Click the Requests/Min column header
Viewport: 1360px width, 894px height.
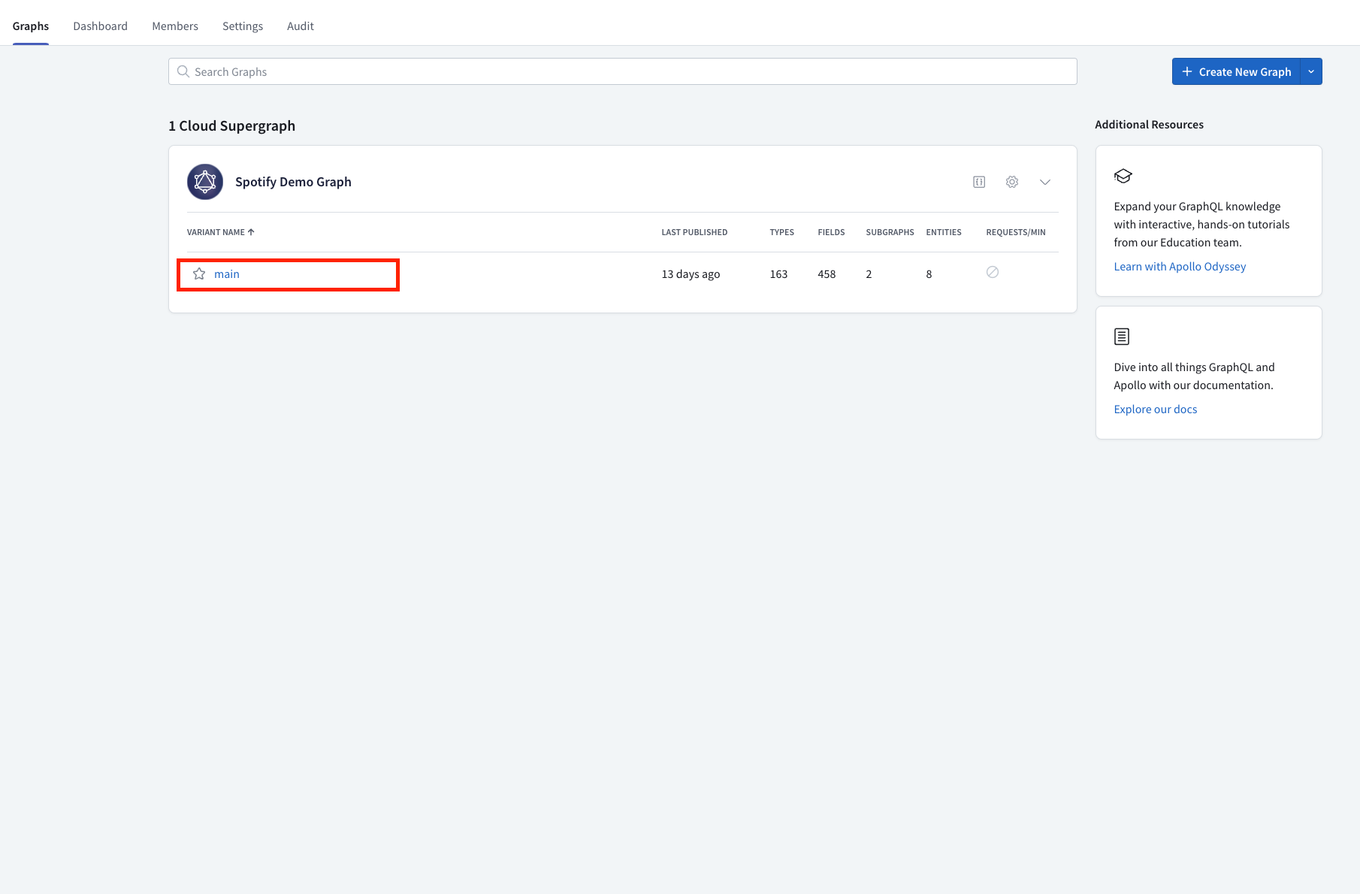point(1016,232)
